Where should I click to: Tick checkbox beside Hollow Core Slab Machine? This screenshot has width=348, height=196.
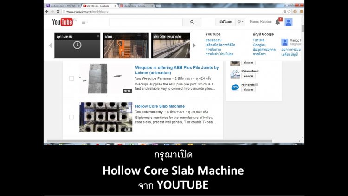71,117
